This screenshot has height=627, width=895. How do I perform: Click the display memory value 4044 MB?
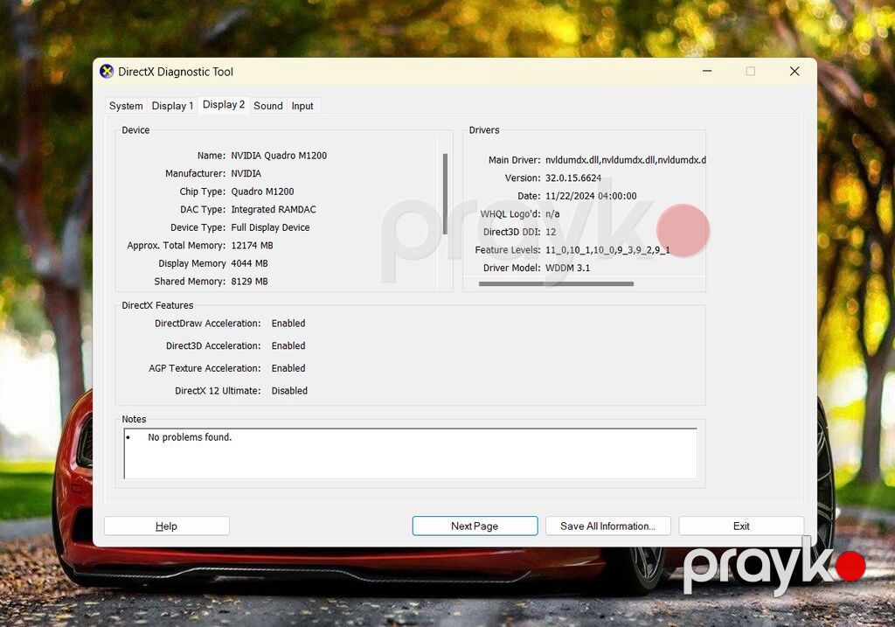[x=249, y=263]
